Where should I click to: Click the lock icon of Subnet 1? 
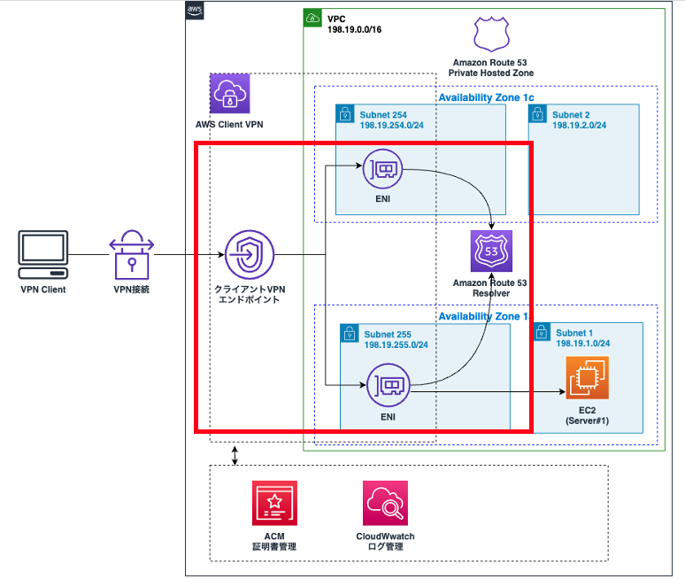point(542,332)
